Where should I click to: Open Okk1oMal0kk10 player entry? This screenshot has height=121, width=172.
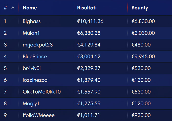(x=42, y=92)
